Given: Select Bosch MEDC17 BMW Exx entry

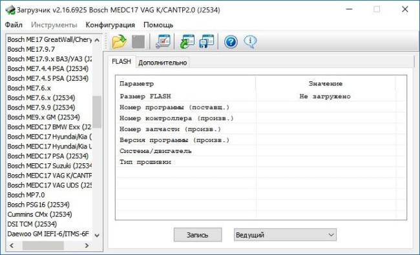Looking at the screenshot, I should pyautogui.click(x=50, y=127).
